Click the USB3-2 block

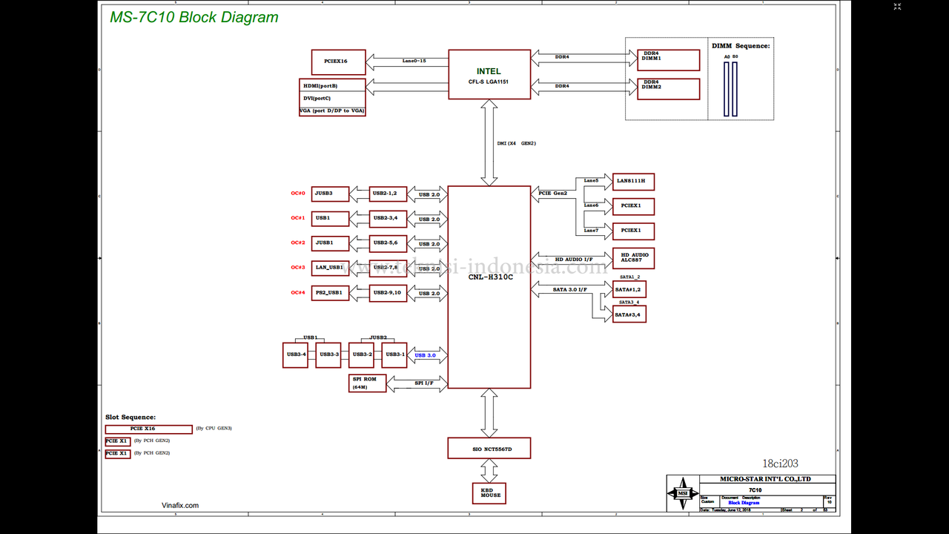pos(362,355)
